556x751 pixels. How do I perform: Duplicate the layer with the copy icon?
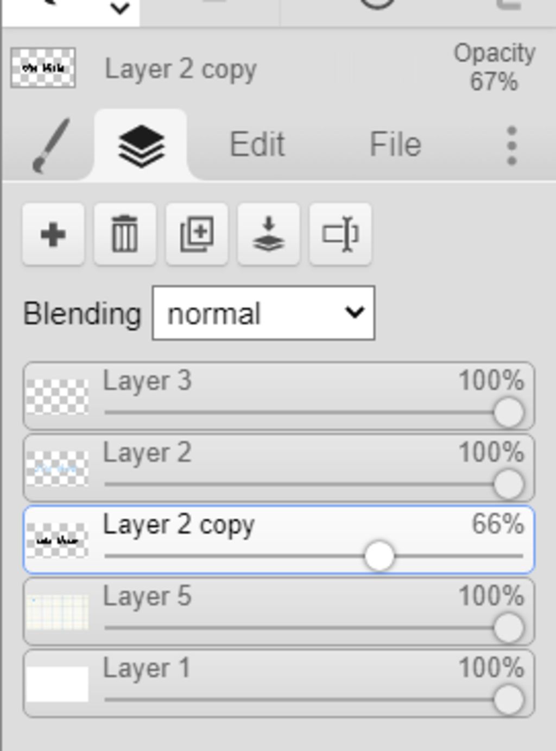tap(197, 235)
